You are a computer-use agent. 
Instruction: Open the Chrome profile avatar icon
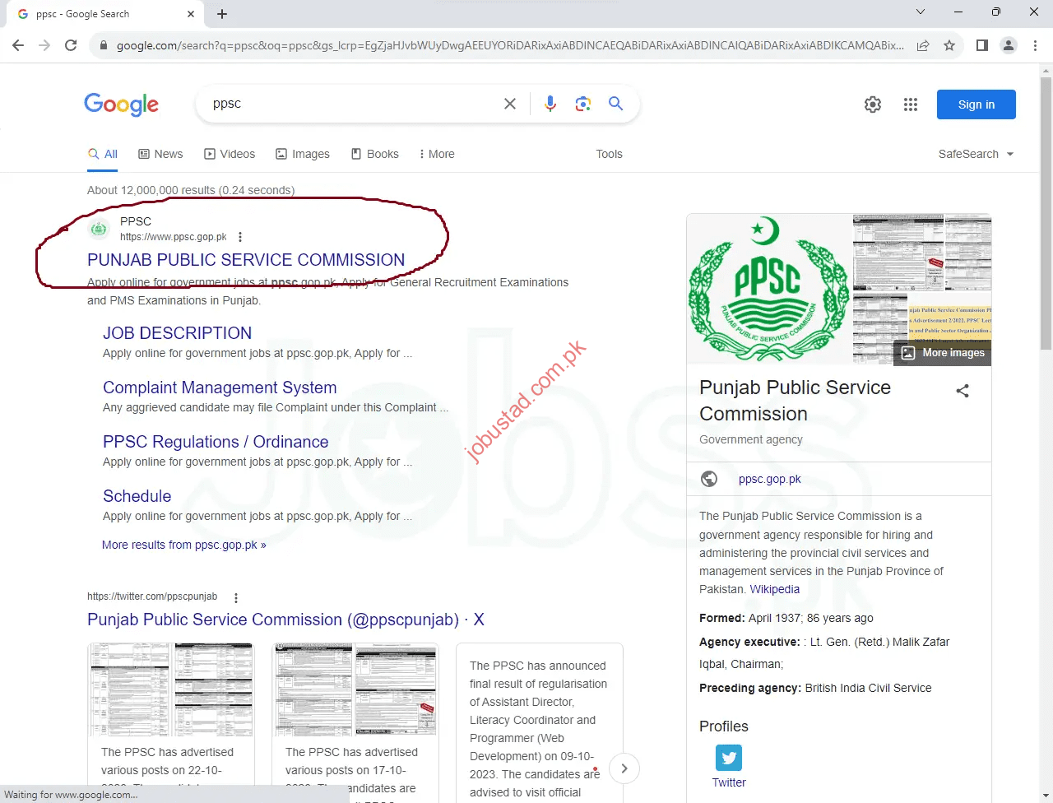[1009, 45]
